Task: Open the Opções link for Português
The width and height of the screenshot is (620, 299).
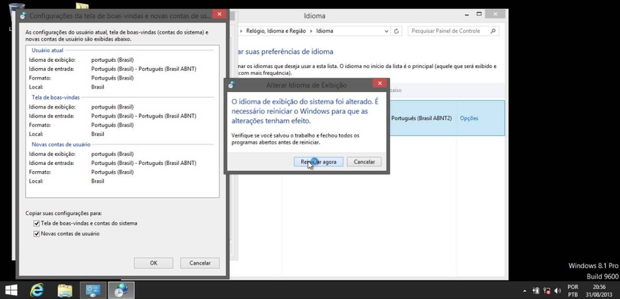Action: (468, 118)
